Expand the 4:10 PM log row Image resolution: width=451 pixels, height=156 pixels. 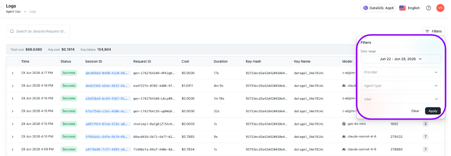[x=13, y=136]
